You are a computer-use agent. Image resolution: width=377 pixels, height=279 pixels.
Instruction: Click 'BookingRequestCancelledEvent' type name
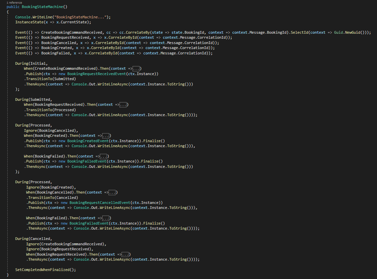pos(100,203)
